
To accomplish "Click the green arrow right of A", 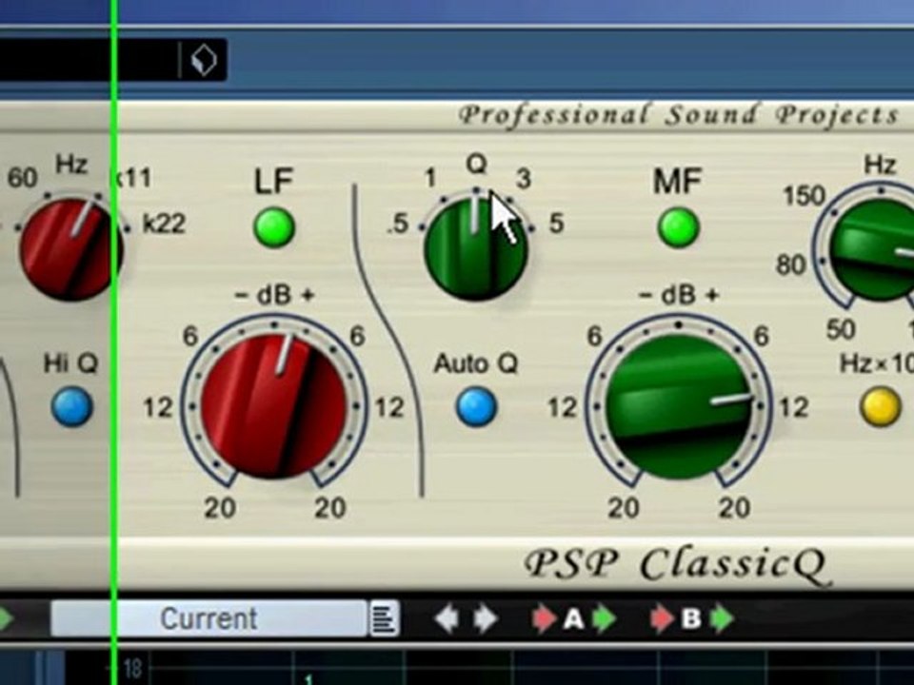I will click(604, 618).
